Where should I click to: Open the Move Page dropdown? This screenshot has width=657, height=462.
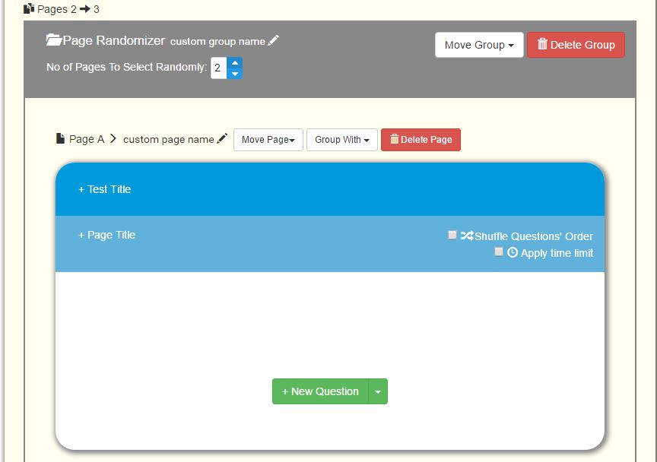pyautogui.click(x=268, y=139)
